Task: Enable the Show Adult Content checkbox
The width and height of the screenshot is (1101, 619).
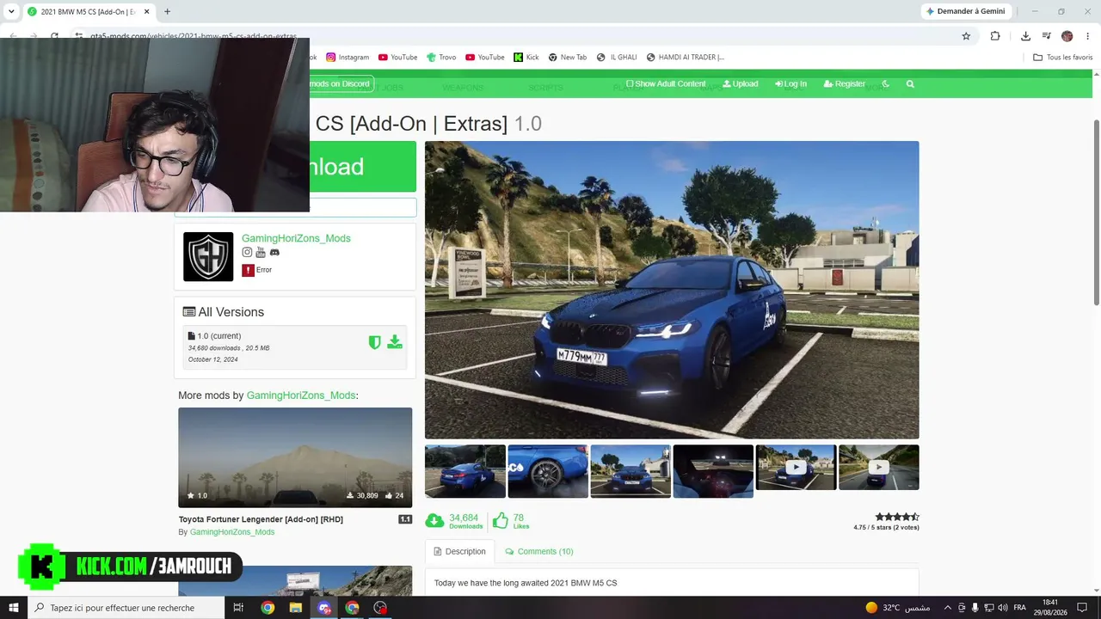Action: point(630,84)
